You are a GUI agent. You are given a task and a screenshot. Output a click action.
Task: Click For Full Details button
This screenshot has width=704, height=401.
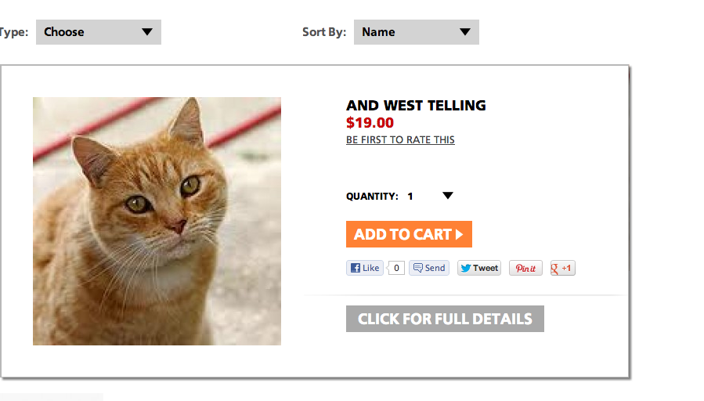coord(445,319)
